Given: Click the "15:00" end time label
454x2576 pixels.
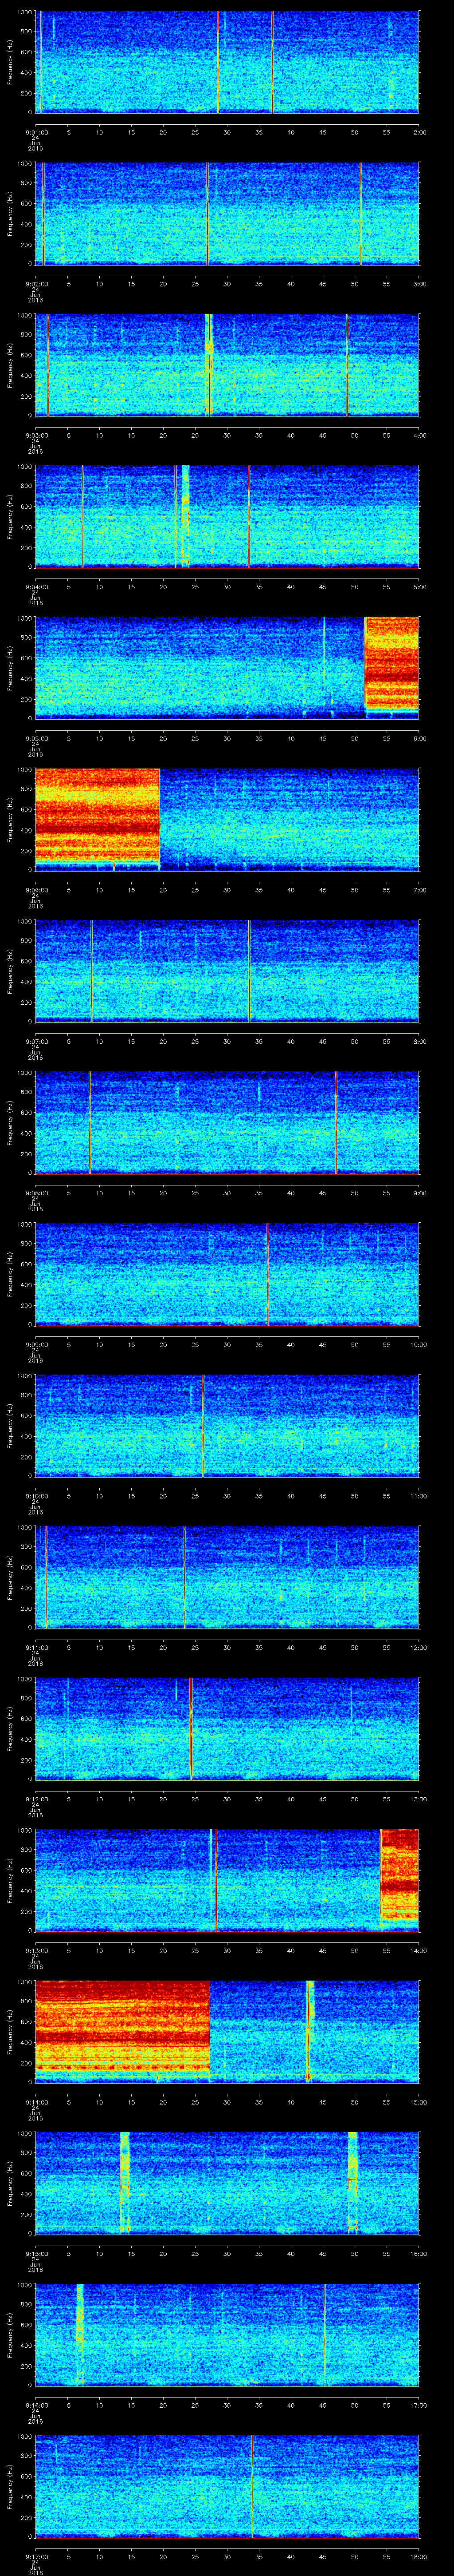Looking at the screenshot, I should click(x=418, y=2102).
